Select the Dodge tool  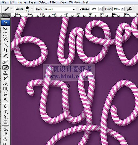[5, 100]
